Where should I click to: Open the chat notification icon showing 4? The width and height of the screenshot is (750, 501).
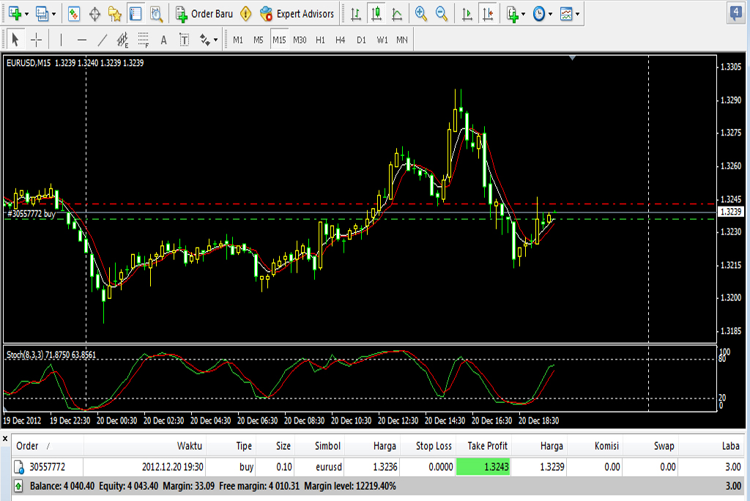[735, 12]
